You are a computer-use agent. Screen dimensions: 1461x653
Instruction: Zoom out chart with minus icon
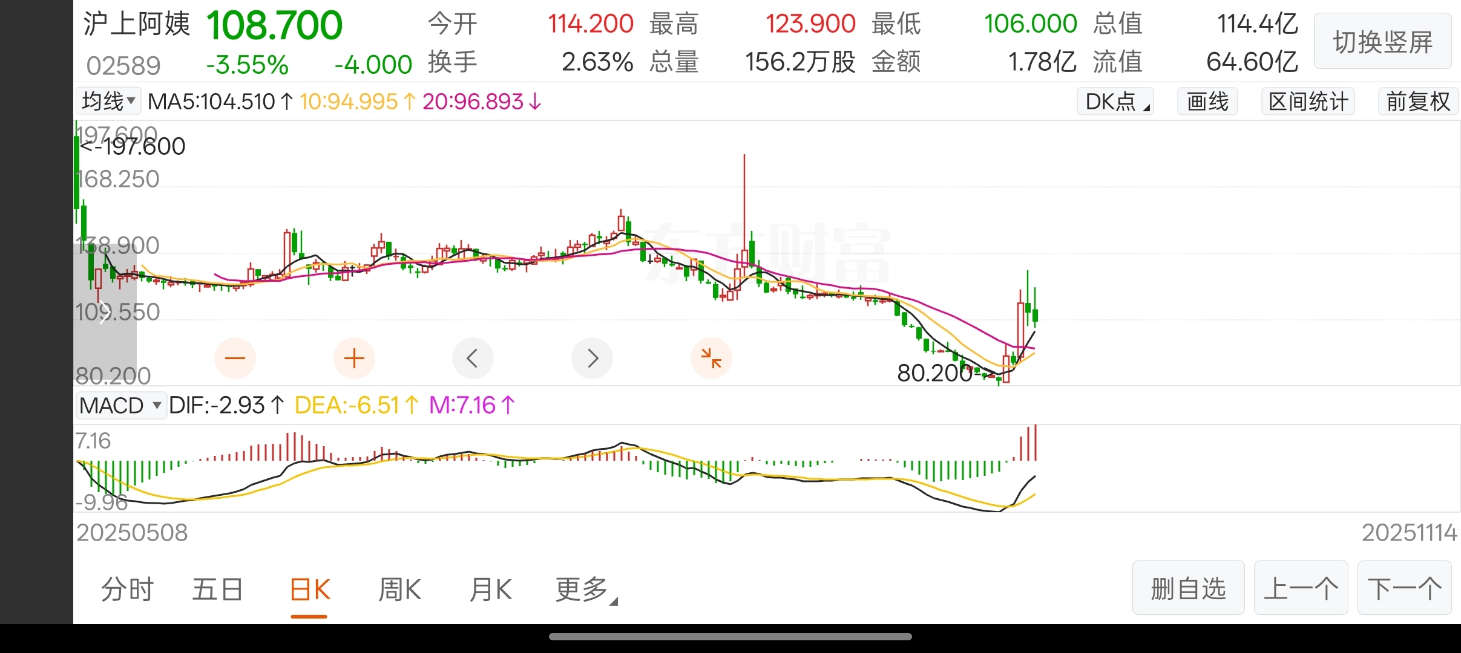tap(235, 359)
